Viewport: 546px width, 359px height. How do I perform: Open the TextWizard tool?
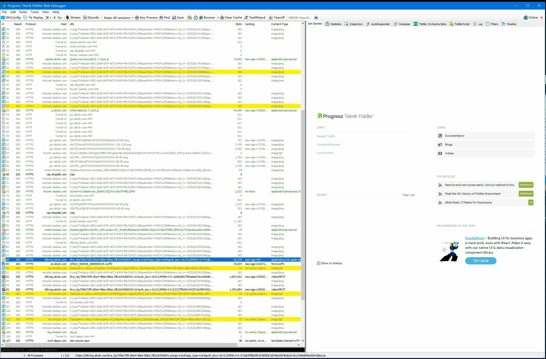255,18
